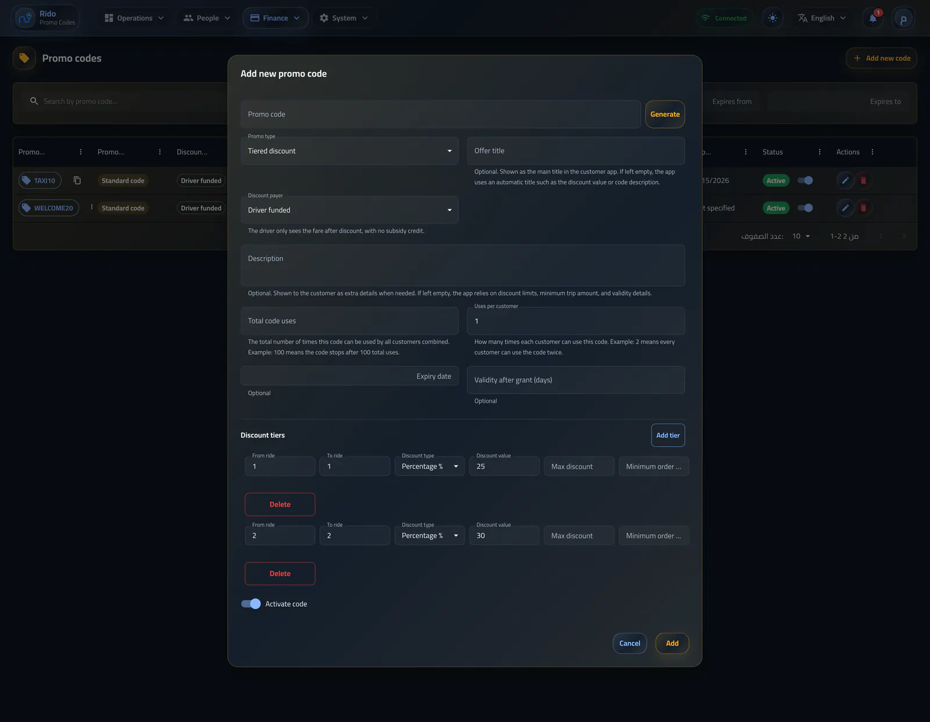Click first tier From ride field
Image resolution: width=930 pixels, height=722 pixels.
(x=280, y=467)
